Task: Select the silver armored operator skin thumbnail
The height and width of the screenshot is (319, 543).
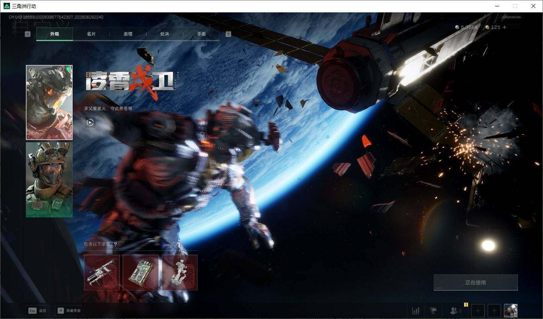Action: (49, 102)
